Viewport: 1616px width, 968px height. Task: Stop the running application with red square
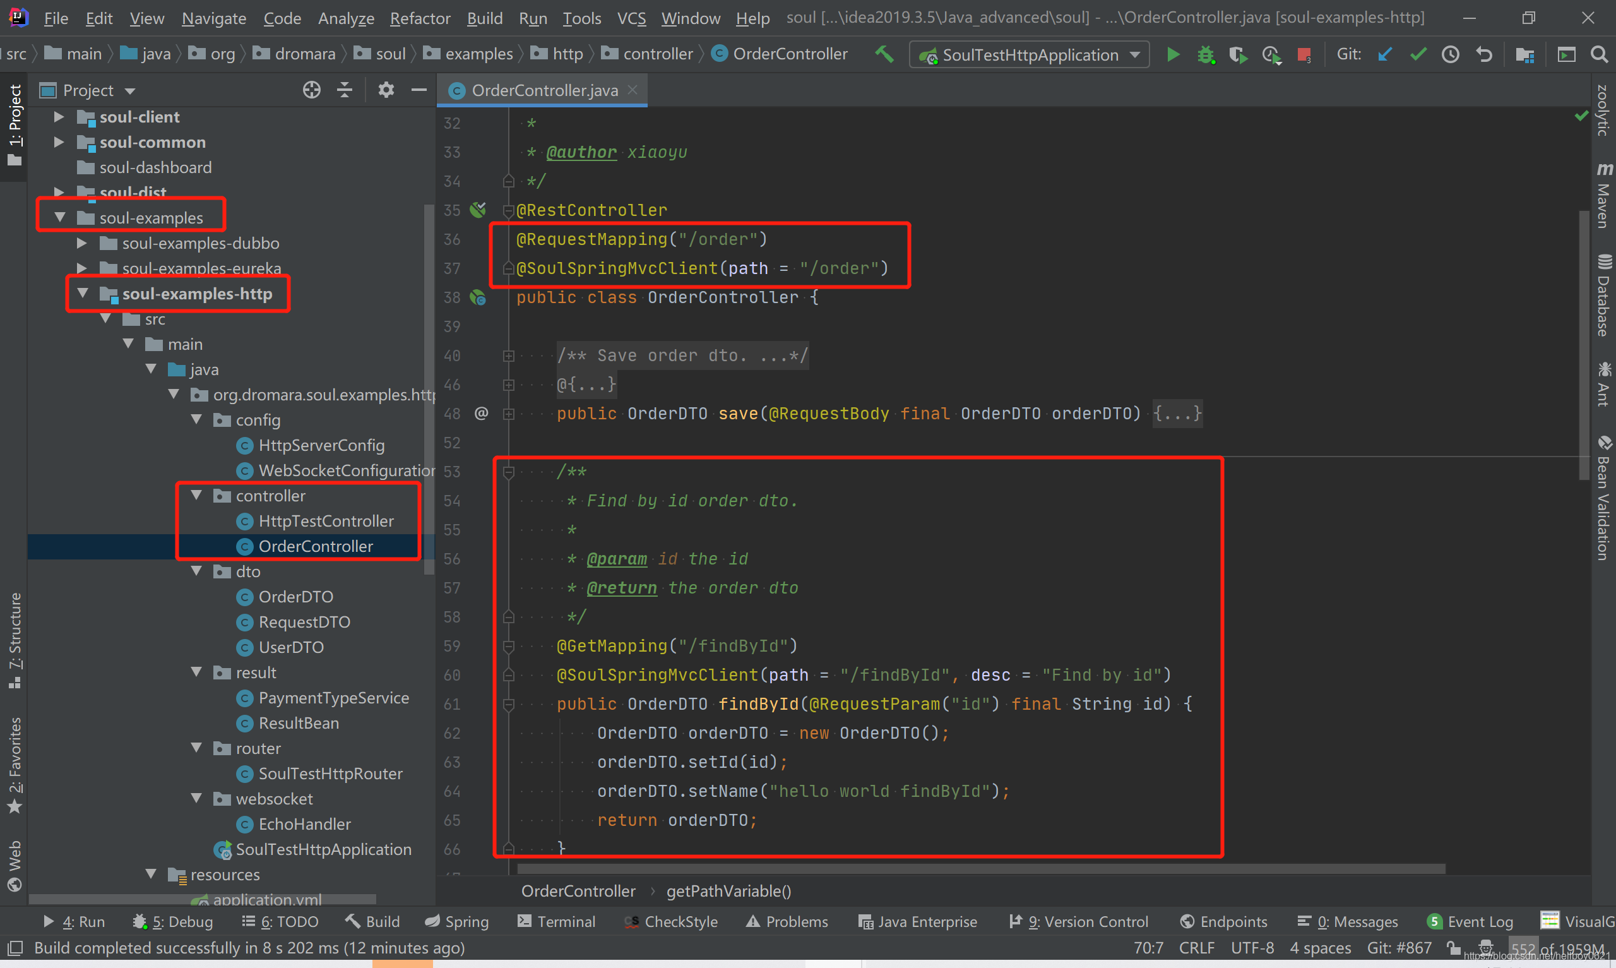point(1304,55)
